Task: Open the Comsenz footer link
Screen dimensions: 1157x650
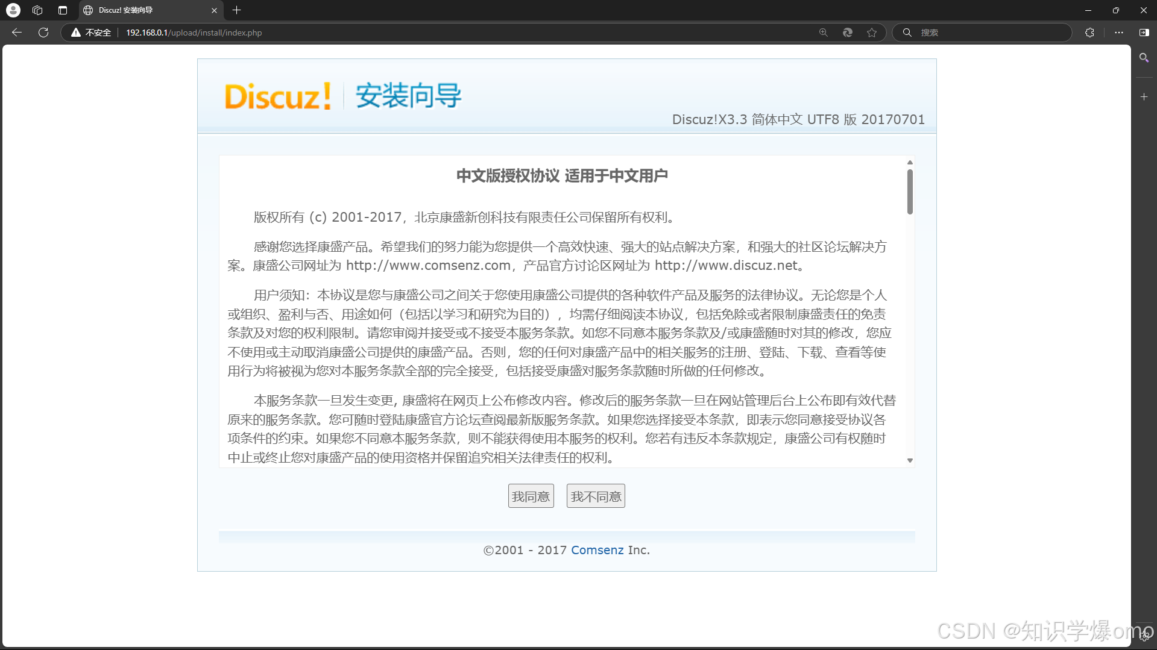Action: [x=597, y=550]
